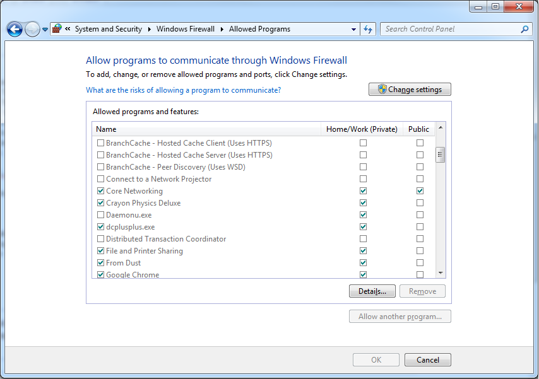Image resolution: width=539 pixels, height=379 pixels.
Task: Uncheck the From Dust name checkbox
Action: click(101, 262)
